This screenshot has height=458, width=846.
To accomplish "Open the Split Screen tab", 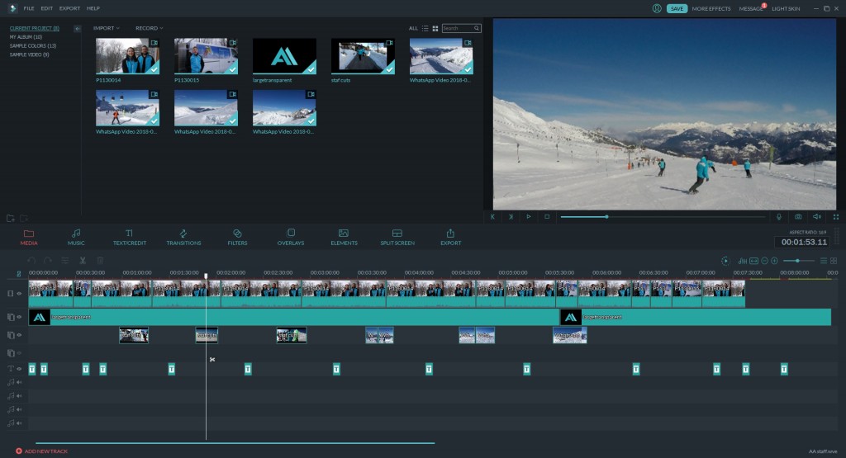I will tap(397, 237).
